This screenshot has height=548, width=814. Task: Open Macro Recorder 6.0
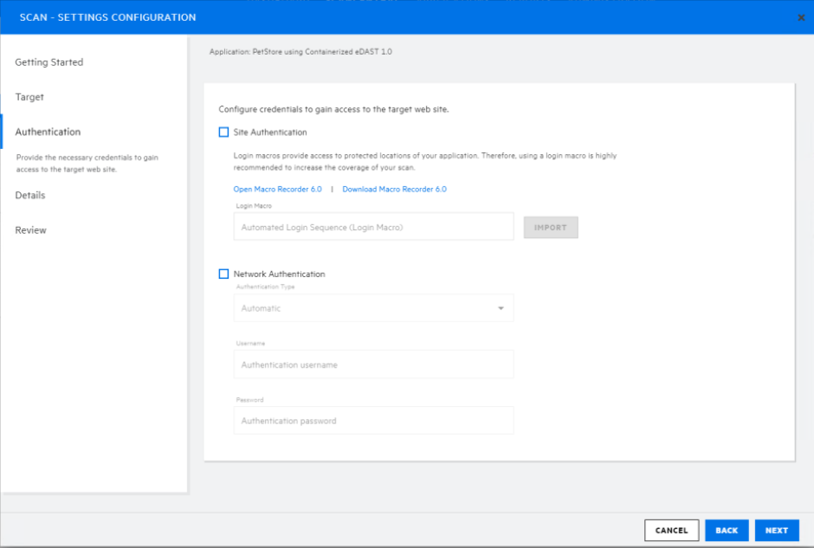pyautogui.click(x=277, y=189)
